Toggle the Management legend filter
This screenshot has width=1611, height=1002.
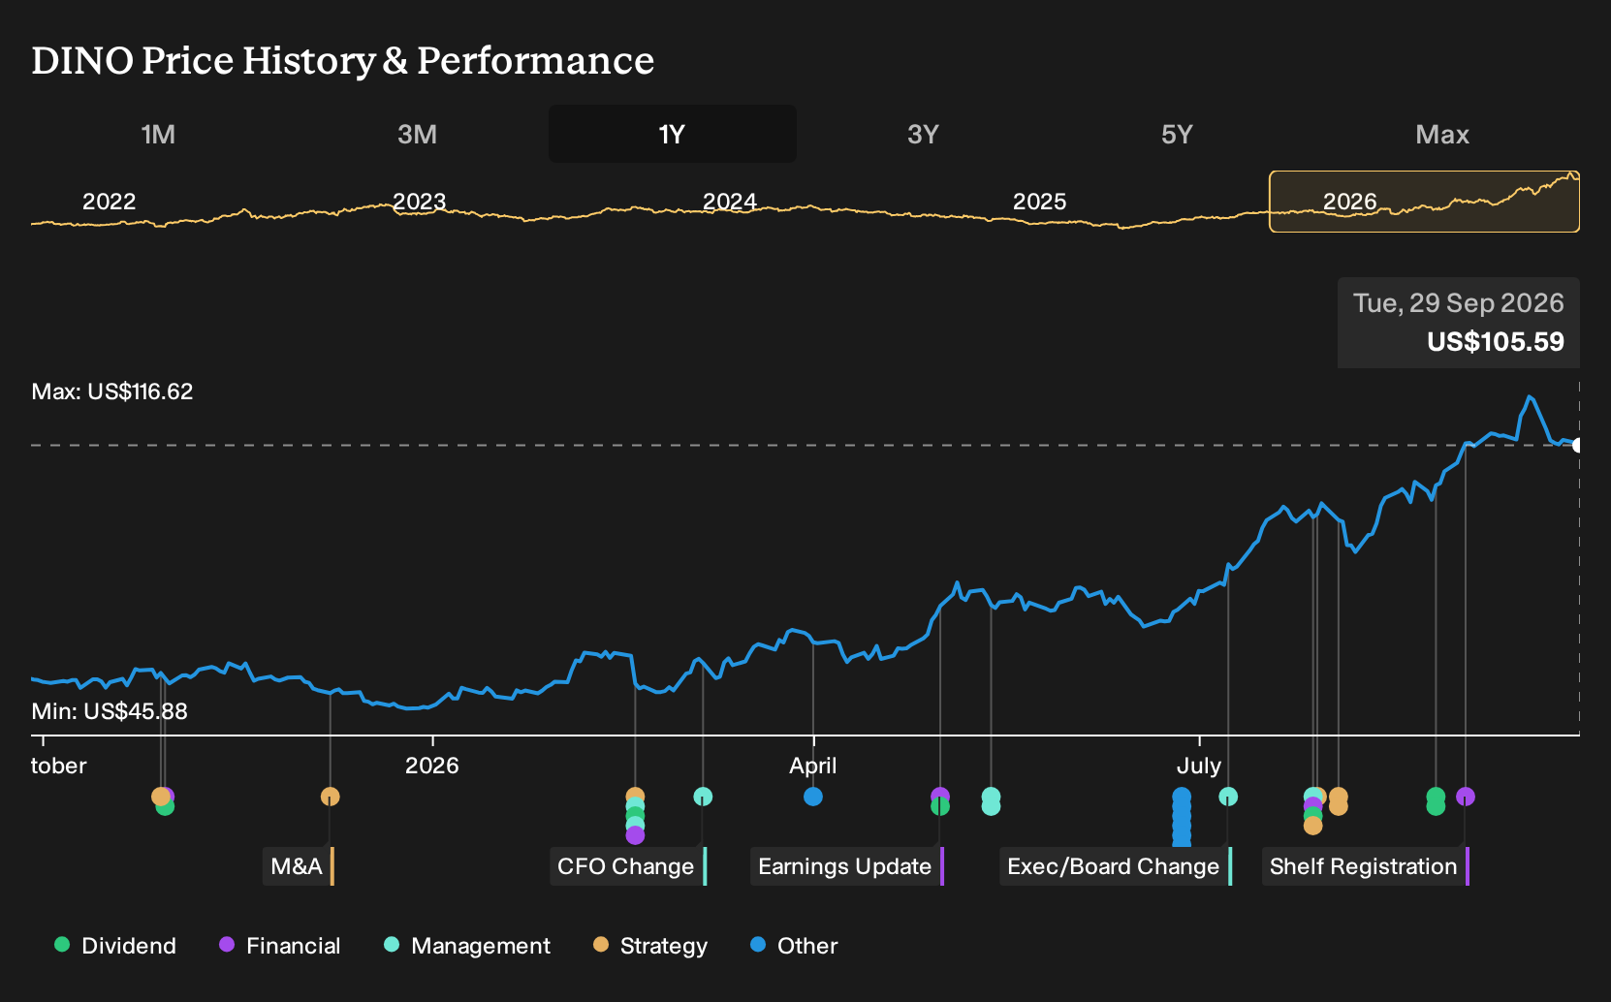click(467, 946)
